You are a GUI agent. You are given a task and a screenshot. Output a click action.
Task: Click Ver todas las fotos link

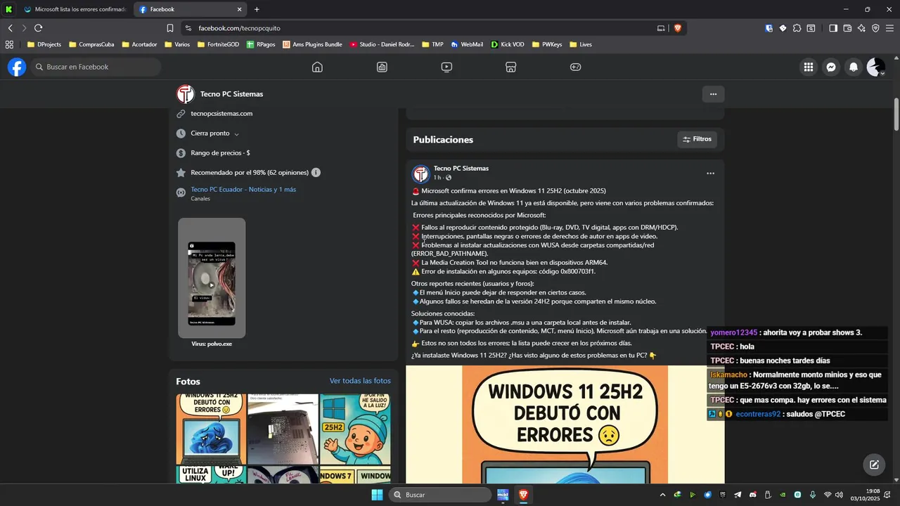[x=360, y=381]
